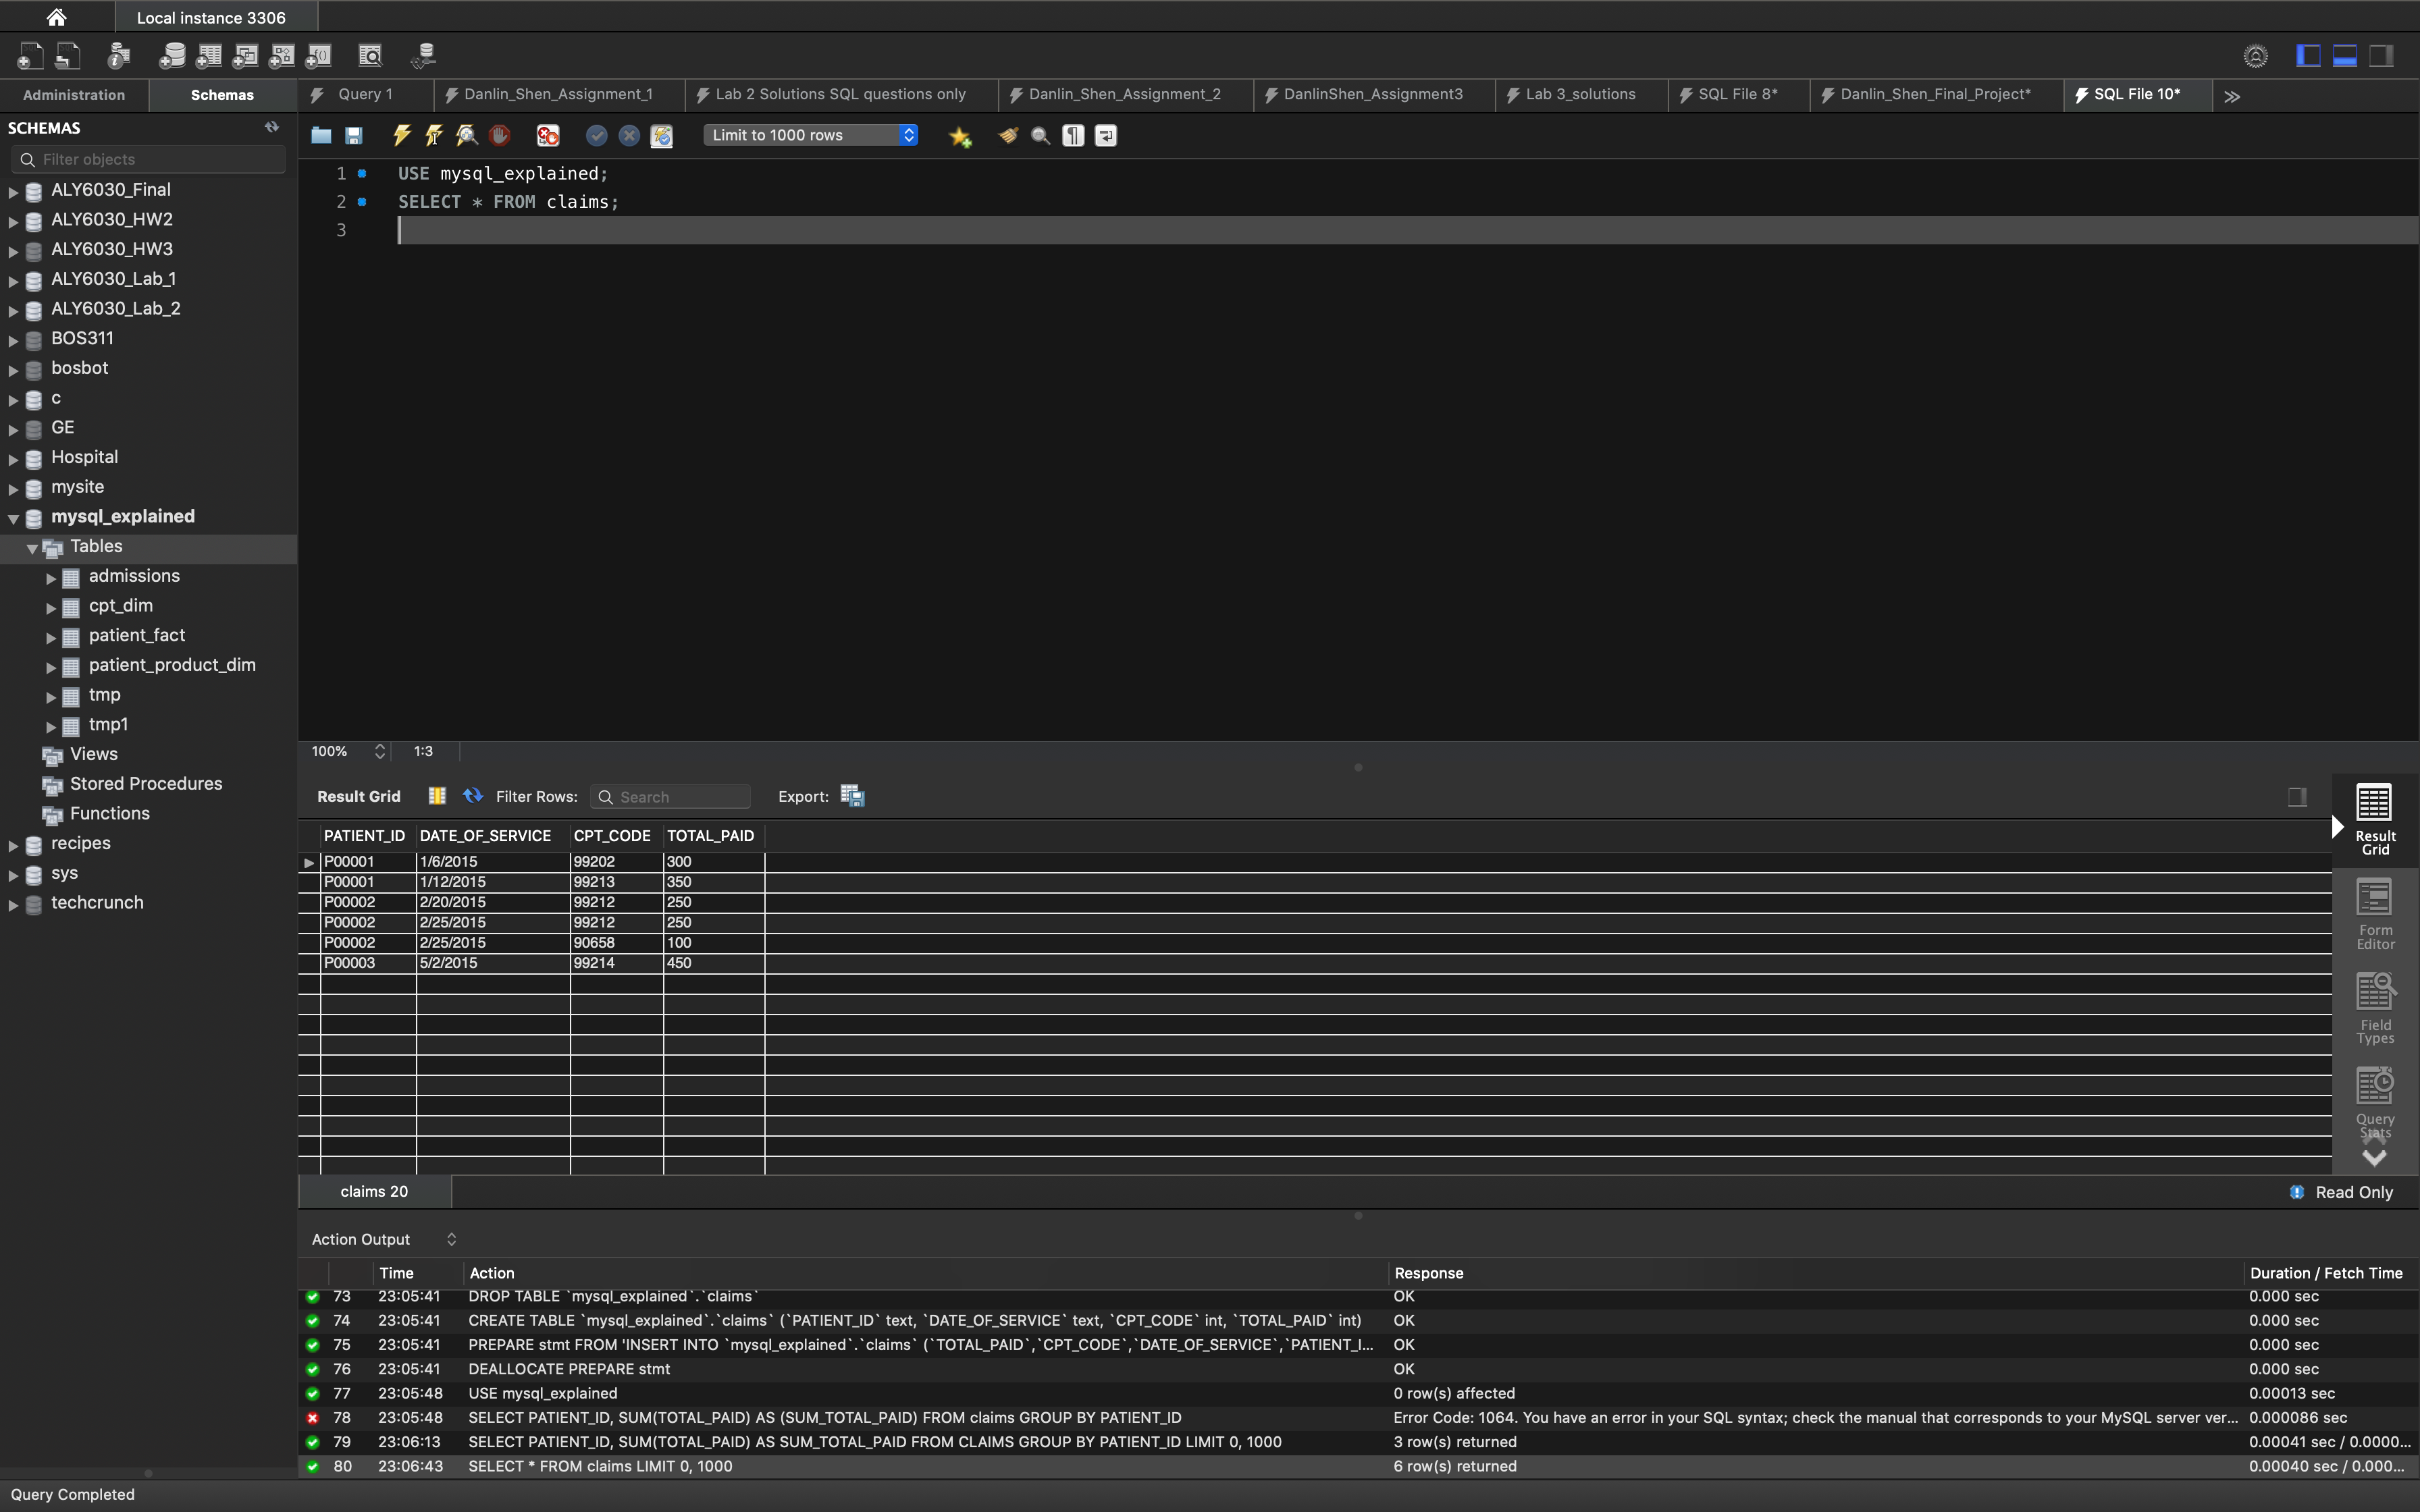Execute the SQL script with lightning icon

pyautogui.click(x=402, y=135)
